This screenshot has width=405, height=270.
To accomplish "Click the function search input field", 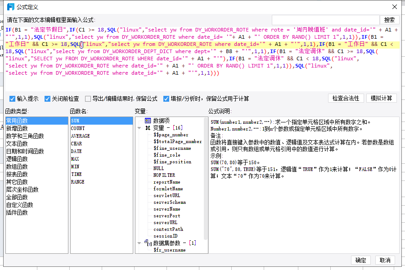I will point(325,20).
